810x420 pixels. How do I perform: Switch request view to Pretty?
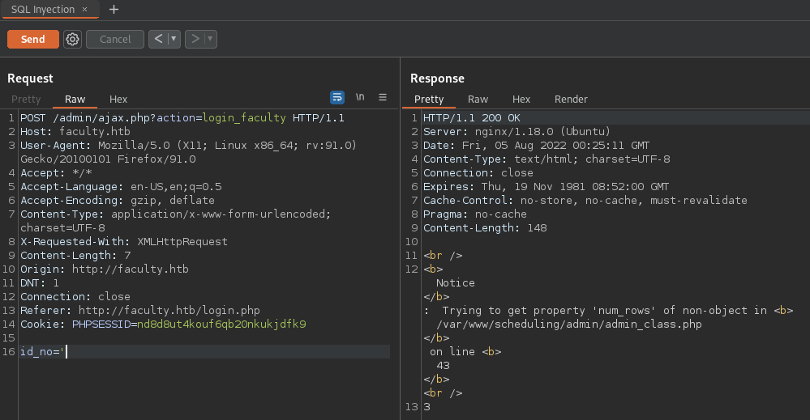[x=26, y=100]
